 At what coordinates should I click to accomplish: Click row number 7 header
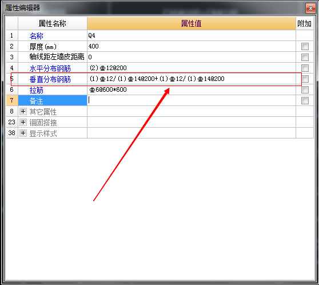click(x=12, y=100)
